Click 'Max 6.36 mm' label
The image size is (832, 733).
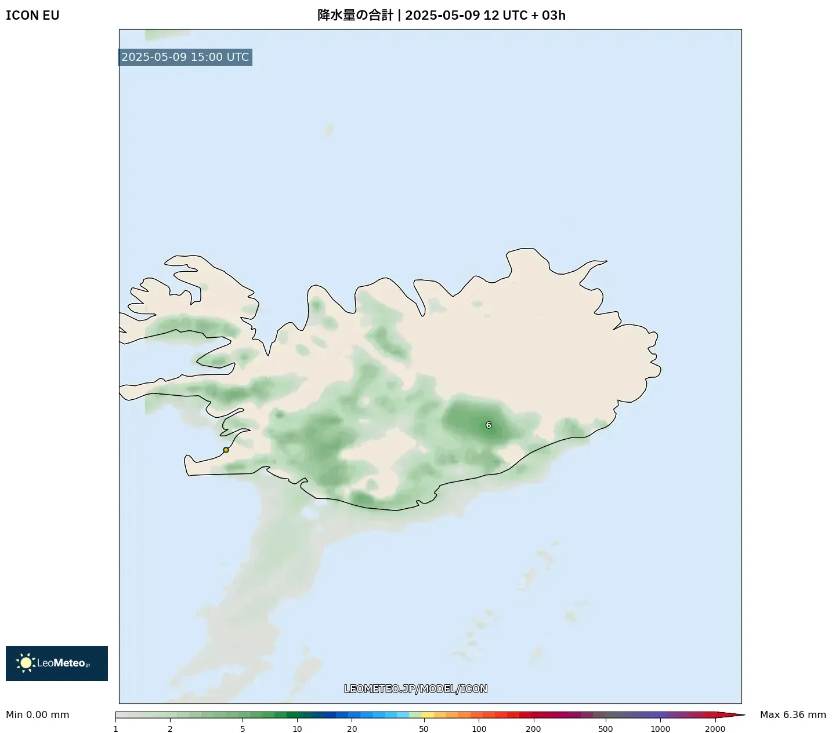coord(793,714)
